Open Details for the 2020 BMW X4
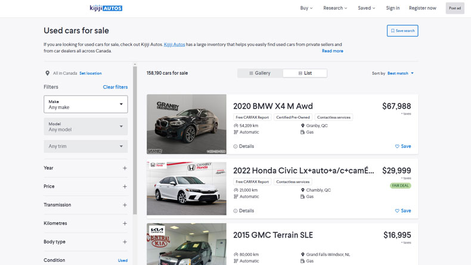The image size is (471, 265). coord(244,146)
